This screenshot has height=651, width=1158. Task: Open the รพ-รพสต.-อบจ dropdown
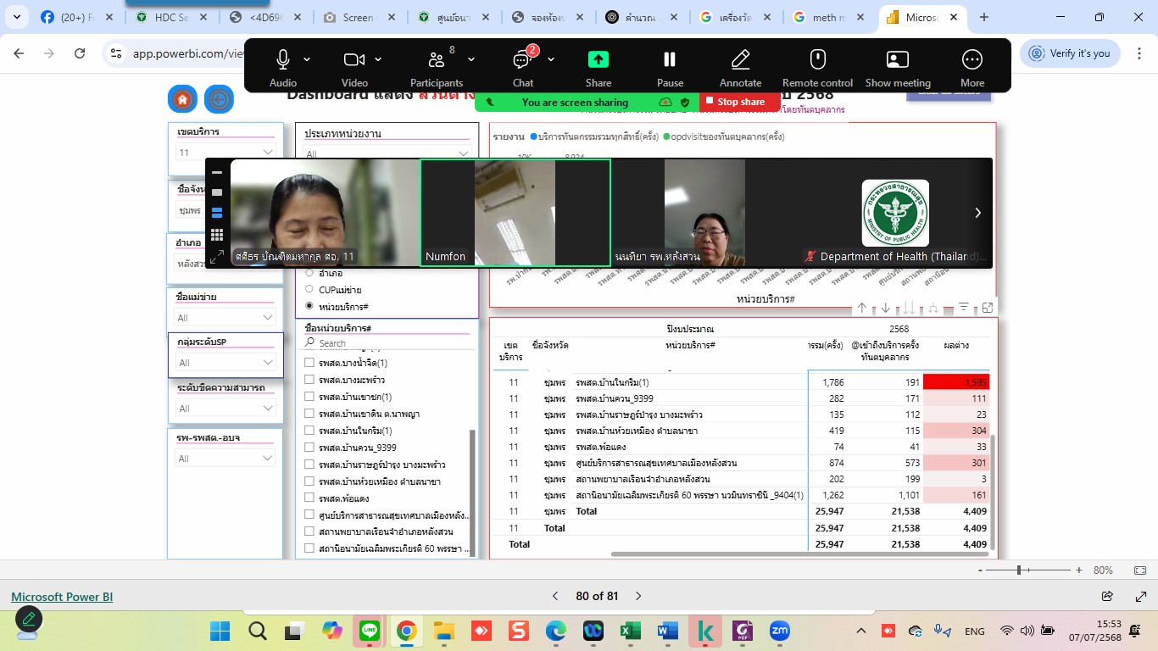(x=225, y=459)
